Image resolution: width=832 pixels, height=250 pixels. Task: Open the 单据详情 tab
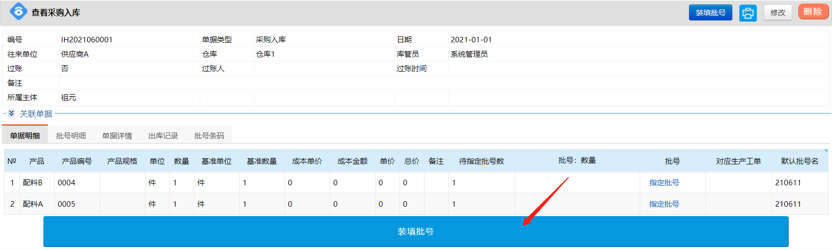(x=117, y=135)
